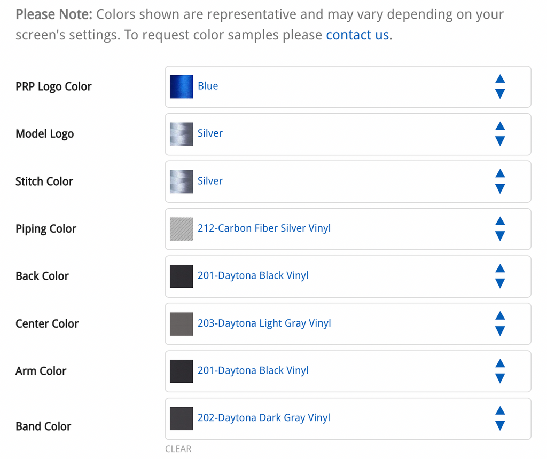Click the CLEAR link below Band Color
The image size is (547, 459).
click(x=178, y=449)
